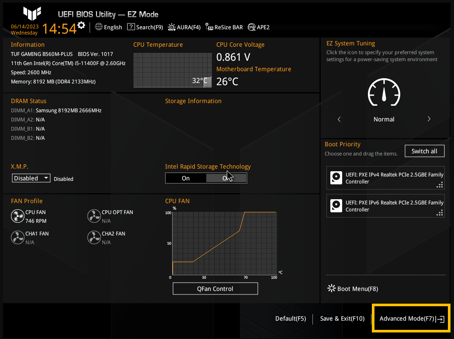
Task: Click the Advanced Mode exit arrow icon
Action: pyautogui.click(x=440, y=319)
